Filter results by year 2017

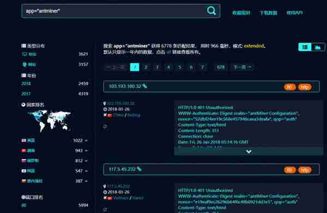26,94
